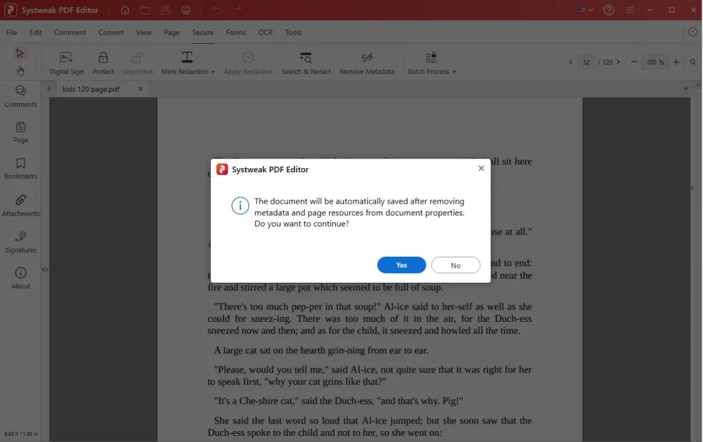The image size is (703, 442).
Task: Toggle the left panel collapse handle
Action: pyautogui.click(x=45, y=270)
